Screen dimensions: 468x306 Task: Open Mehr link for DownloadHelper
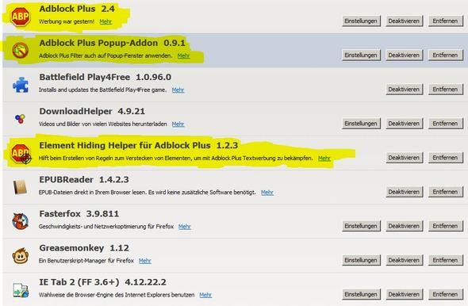pyautogui.click(x=178, y=124)
